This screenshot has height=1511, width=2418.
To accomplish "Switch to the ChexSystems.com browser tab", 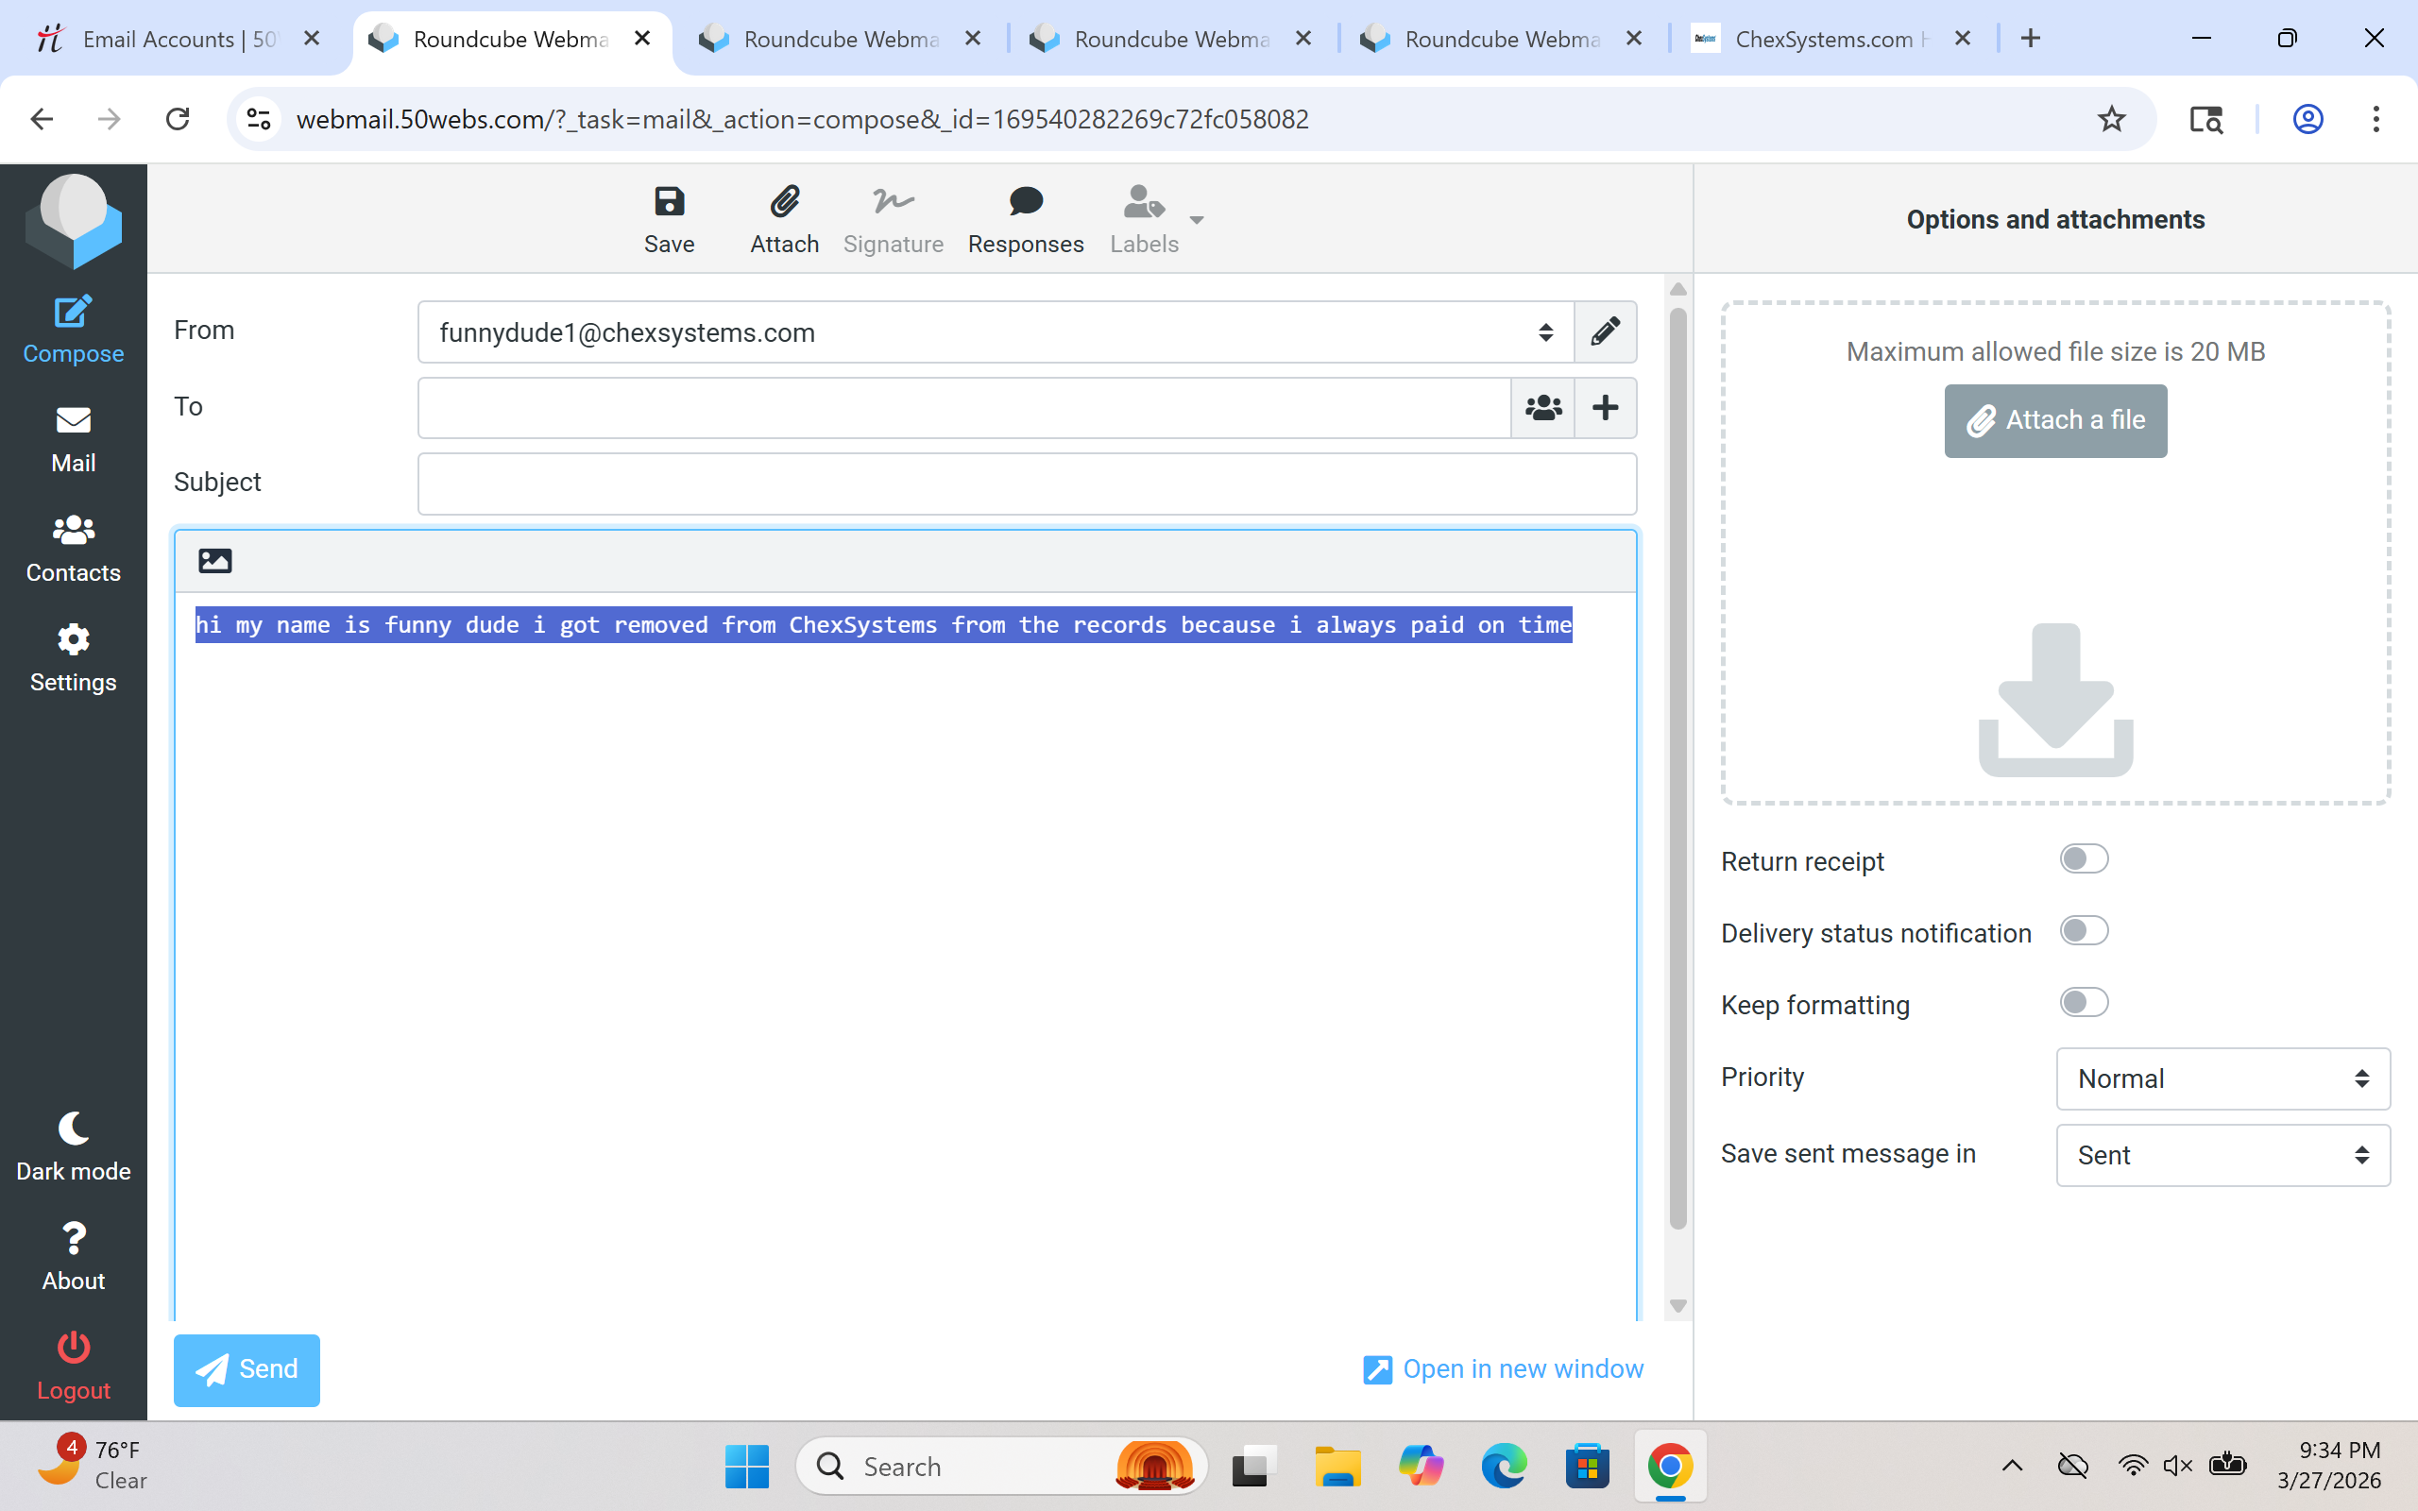I will 1820,39.
